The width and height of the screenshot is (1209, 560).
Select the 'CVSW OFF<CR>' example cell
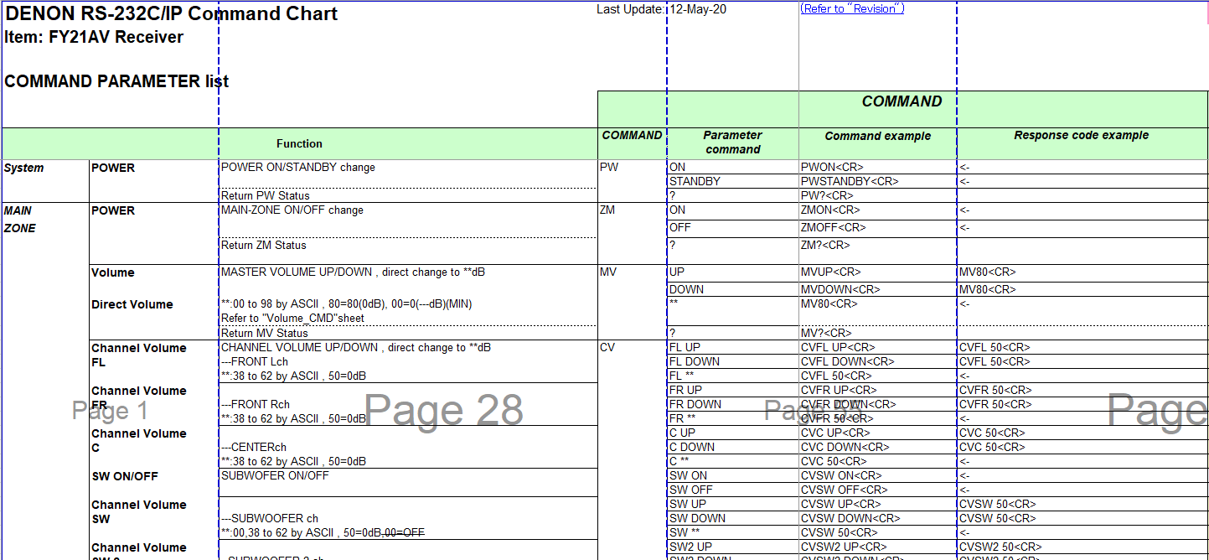point(877,490)
